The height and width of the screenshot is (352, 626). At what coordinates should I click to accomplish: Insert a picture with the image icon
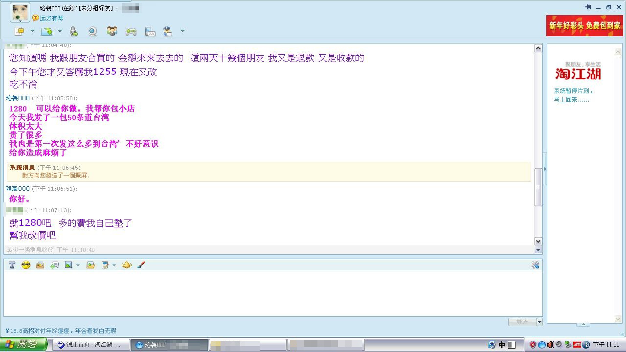(x=68, y=265)
